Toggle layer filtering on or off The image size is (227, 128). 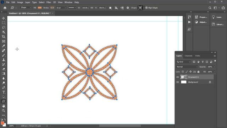[x=215, y=61]
